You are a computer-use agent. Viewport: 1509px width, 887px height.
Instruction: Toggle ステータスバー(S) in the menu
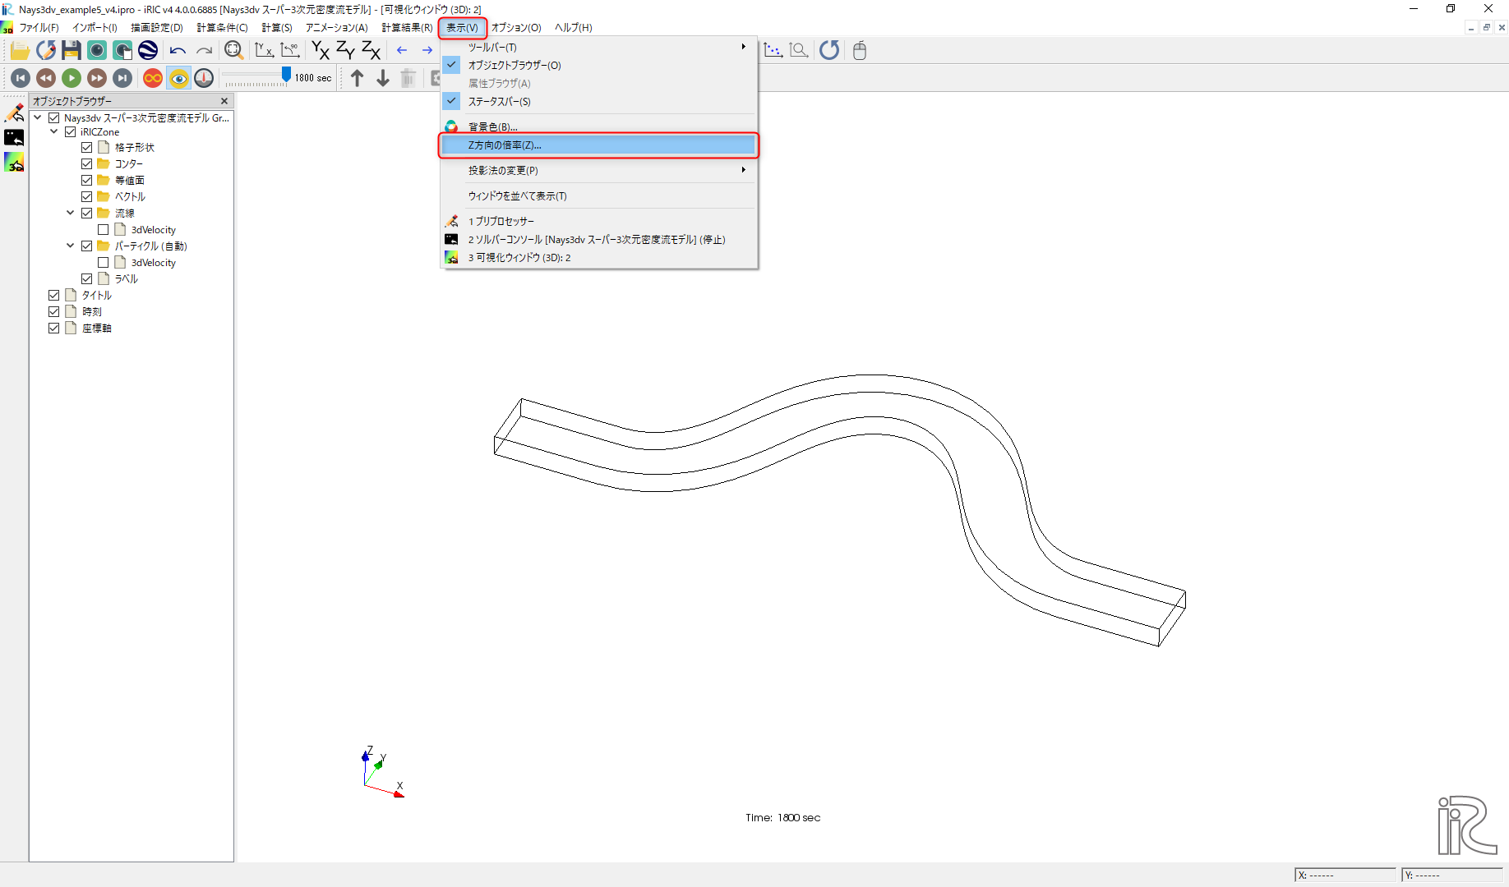tap(599, 102)
